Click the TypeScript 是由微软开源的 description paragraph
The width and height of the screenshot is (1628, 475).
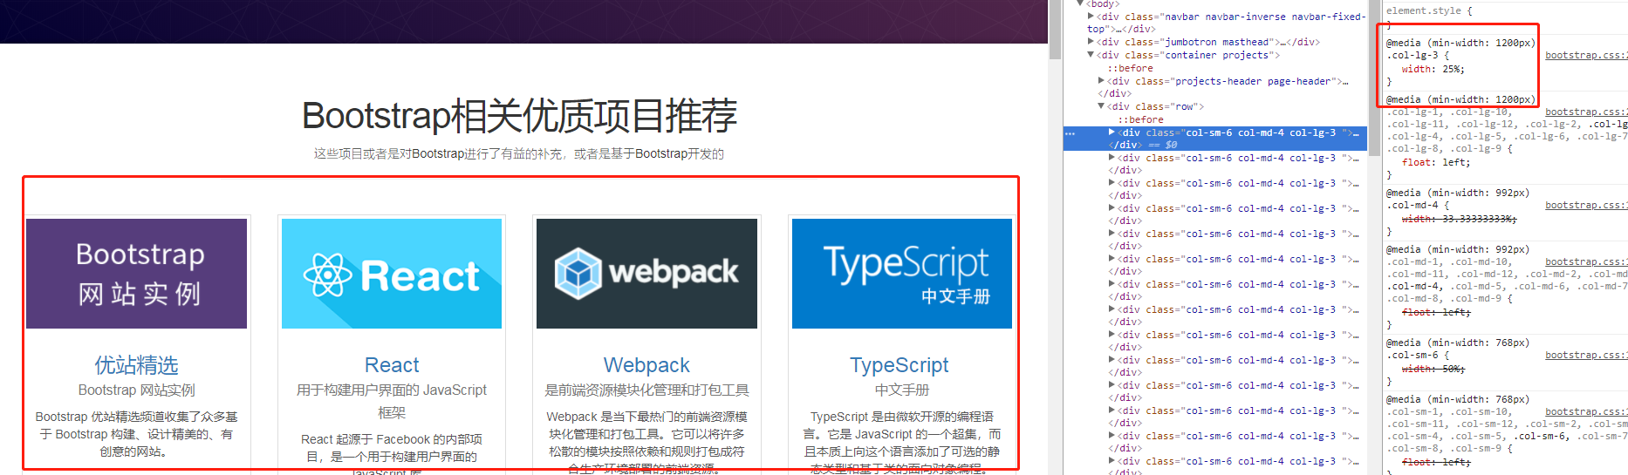pos(902,442)
